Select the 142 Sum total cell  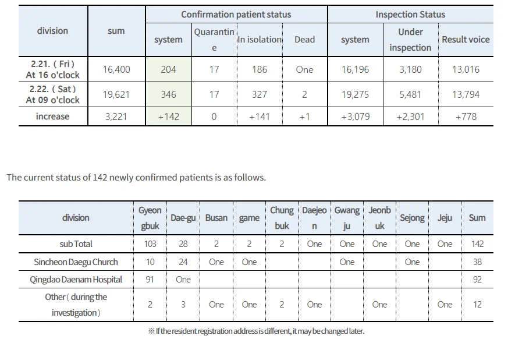[477, 243]
